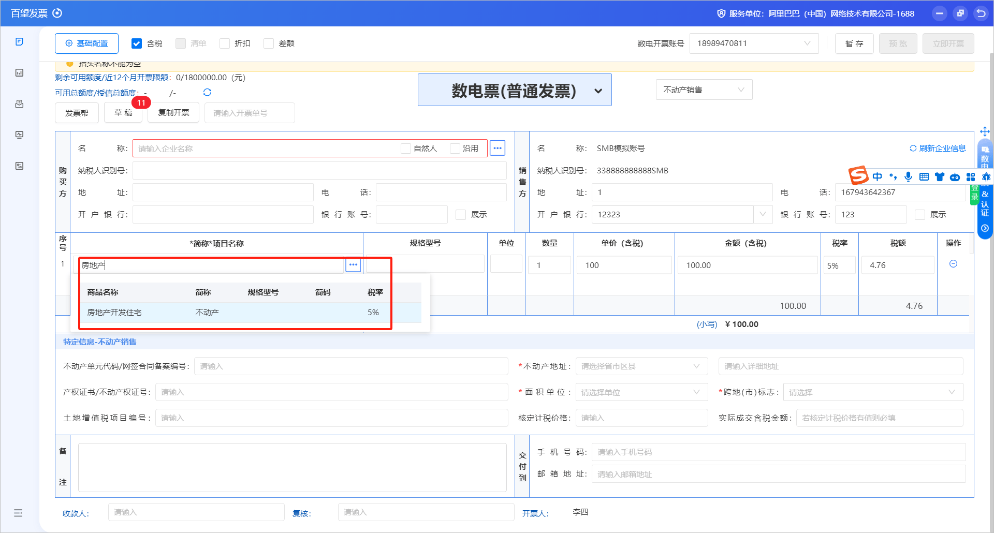Expand sidebar using the bottom hamburger icon

(x=18, y=513)
